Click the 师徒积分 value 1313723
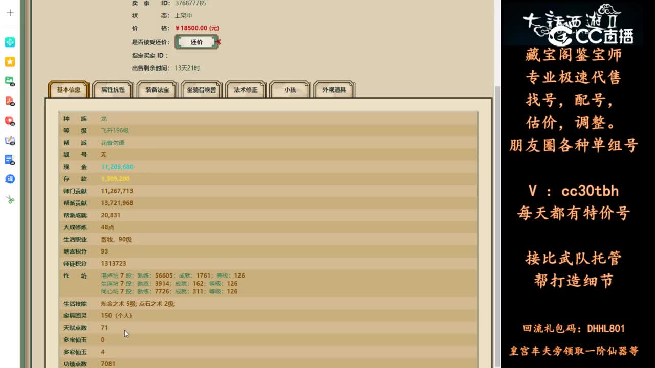655x368 pixels. (x=114, y=264)
